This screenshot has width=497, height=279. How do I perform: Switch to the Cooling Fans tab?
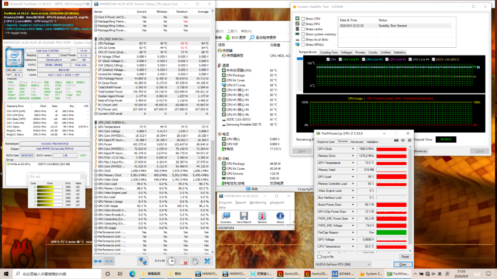pos(329,52)
